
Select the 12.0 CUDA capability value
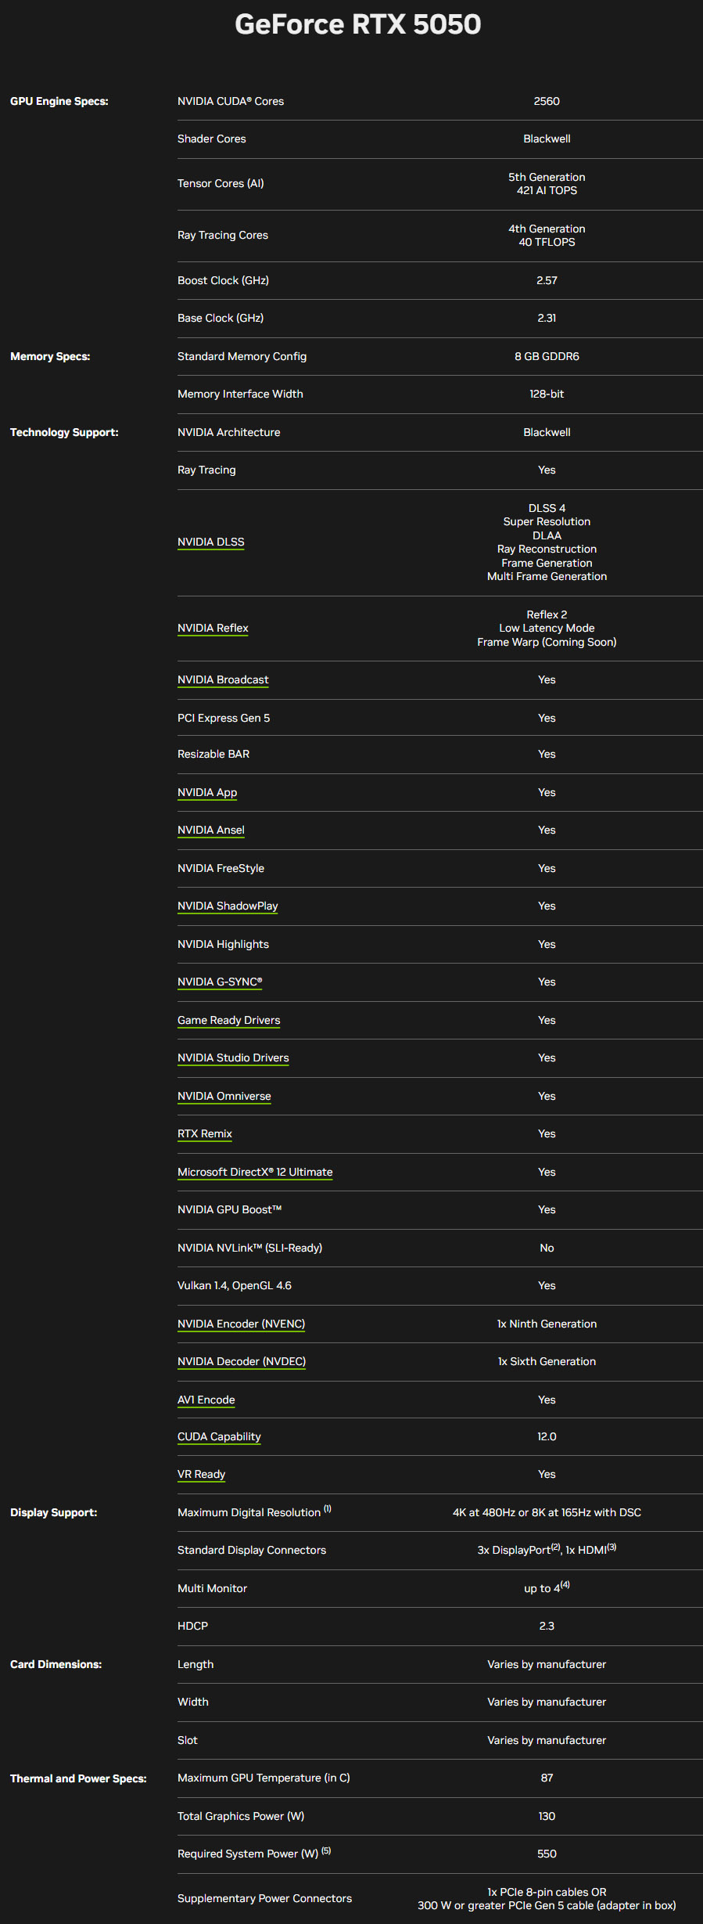click(x=547, y=1436)
